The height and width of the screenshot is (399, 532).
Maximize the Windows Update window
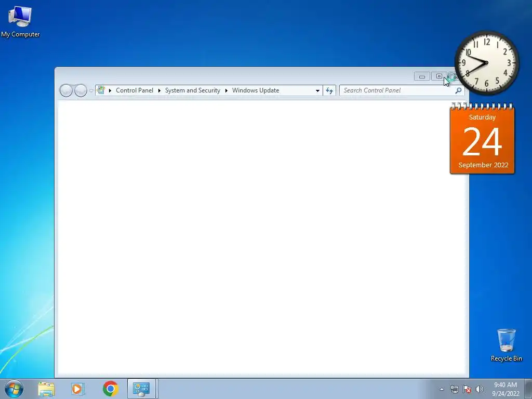tap(438, 76)
